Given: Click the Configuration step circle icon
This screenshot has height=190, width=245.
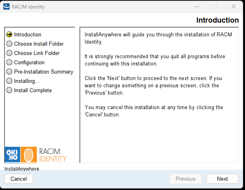Looking at the screenshot, I should coord(9,63).
